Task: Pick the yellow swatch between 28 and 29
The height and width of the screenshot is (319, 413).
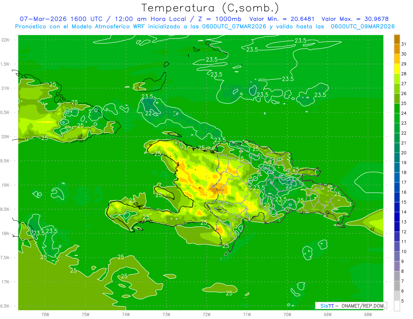Action: tap(397, 69)
